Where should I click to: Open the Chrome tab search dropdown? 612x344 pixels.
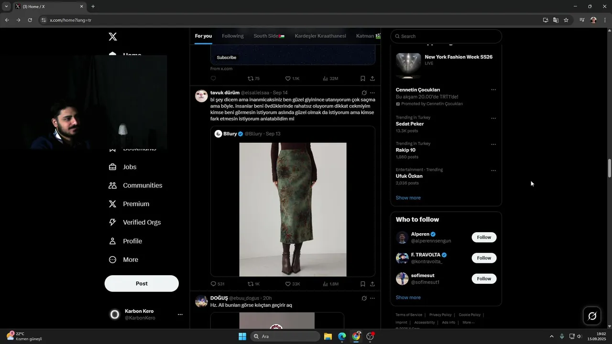tap(6, 7)
